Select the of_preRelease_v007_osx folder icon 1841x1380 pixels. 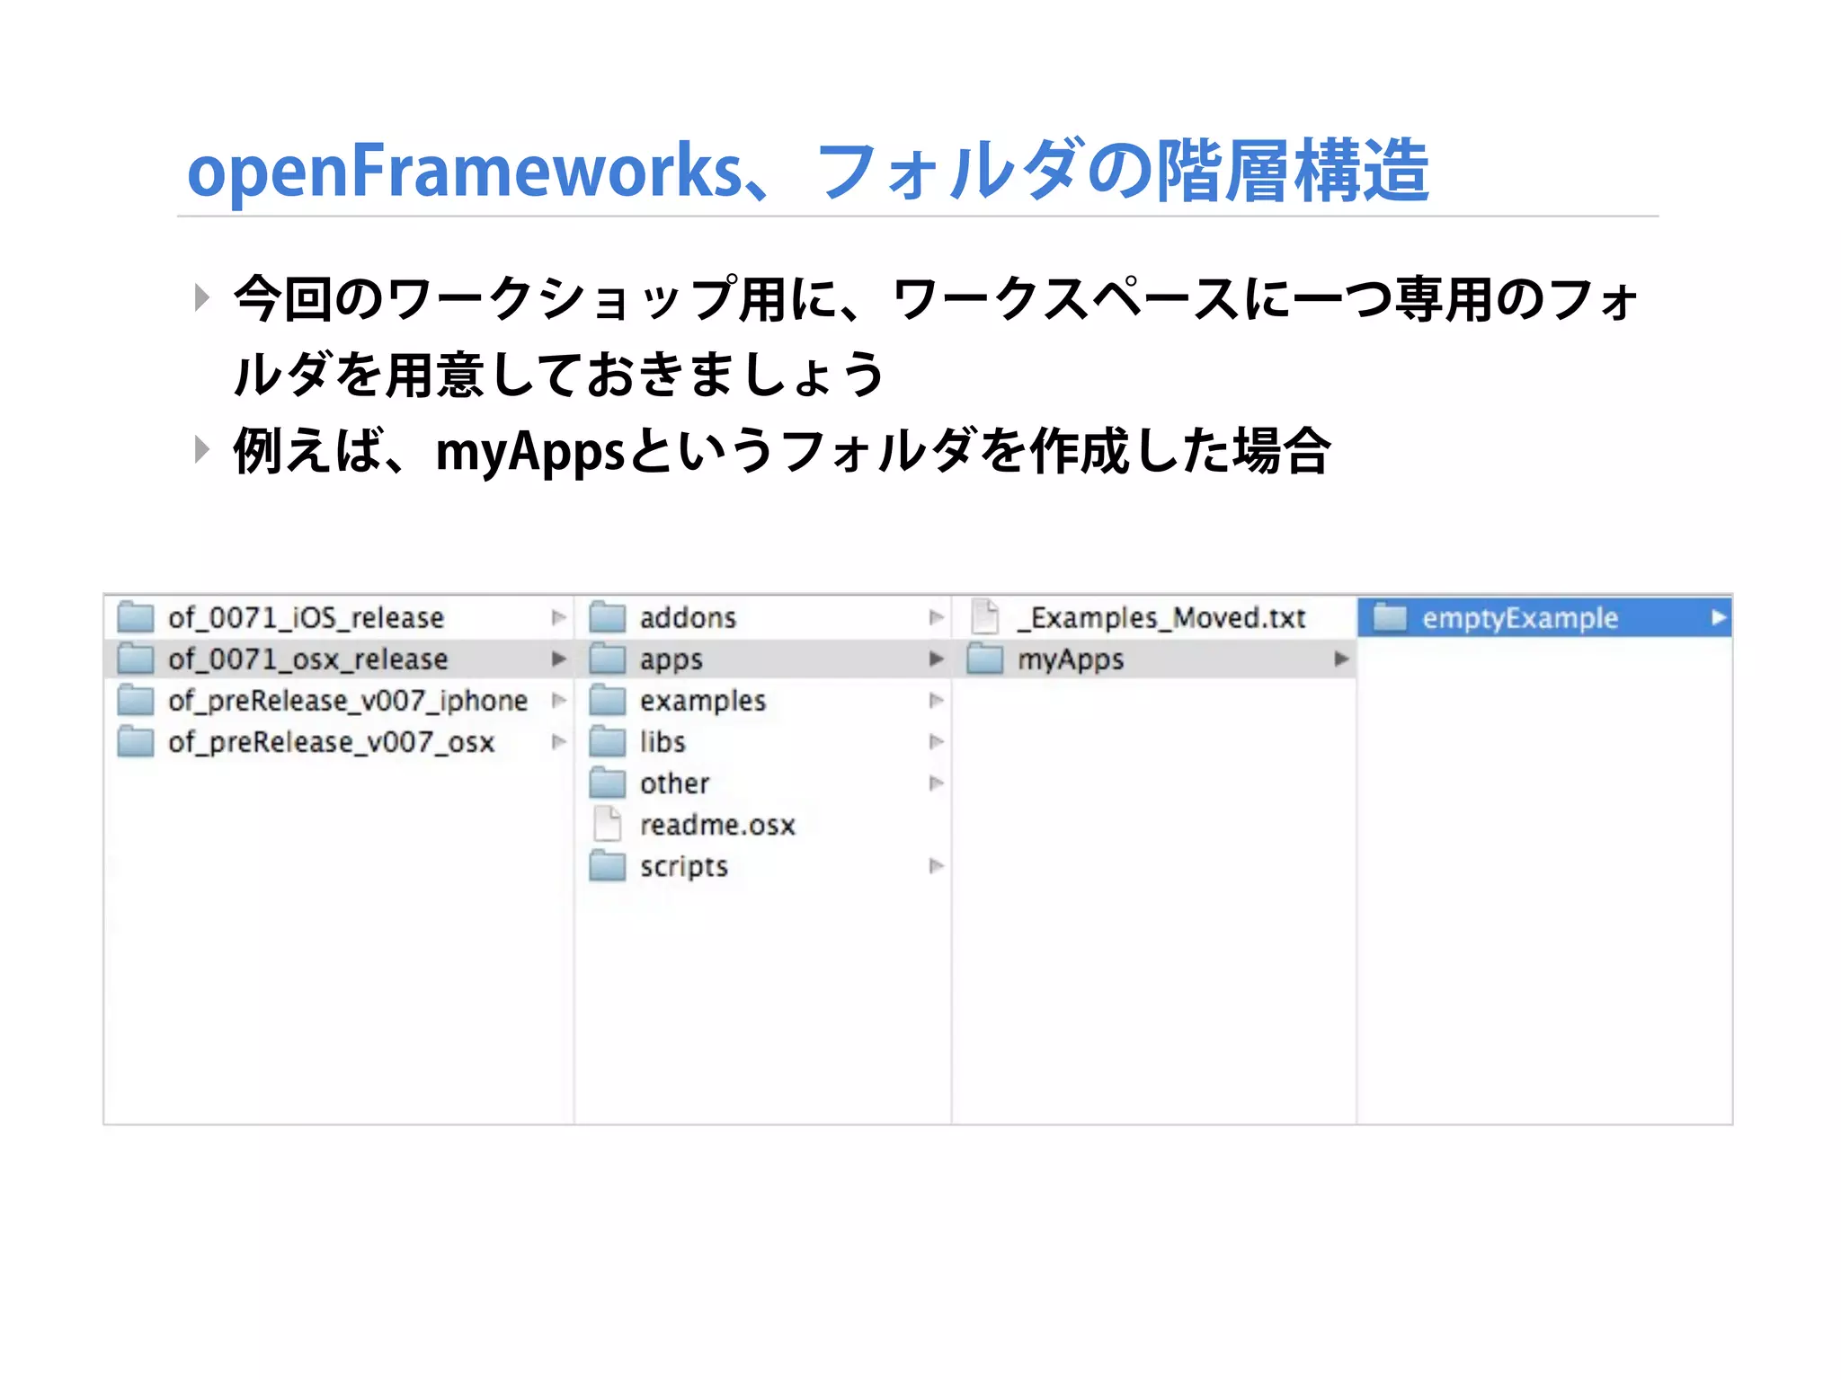(136, 741)
